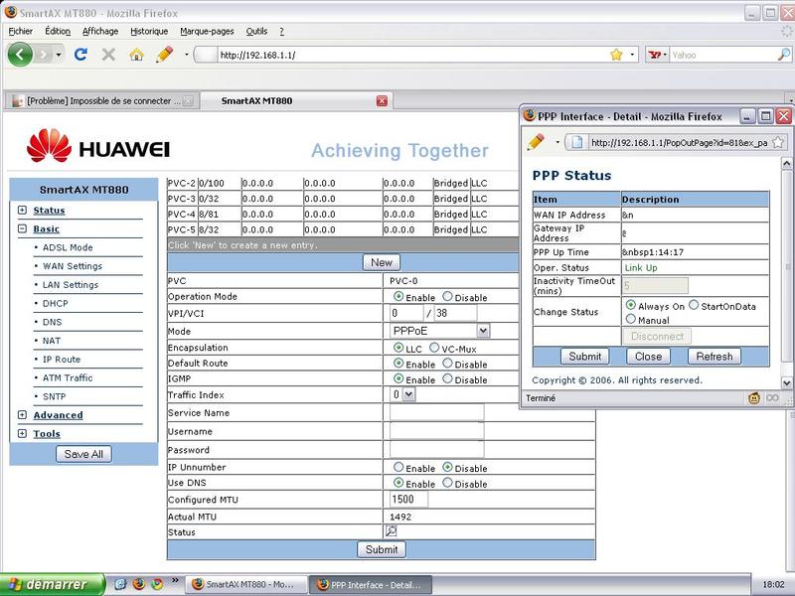The width and height of the screenshot is (795, 596).
Task: Click the Huawei logo
Action: (97, 145)
